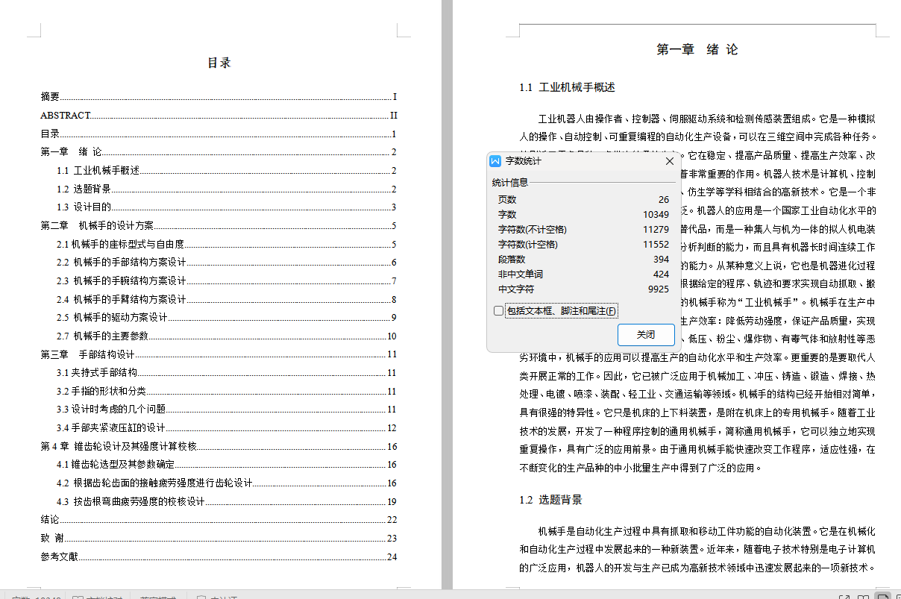Screen dimensions: 901x599
Task: Click the 字符数(不计空格) statistics label
Action: [532, 230]
